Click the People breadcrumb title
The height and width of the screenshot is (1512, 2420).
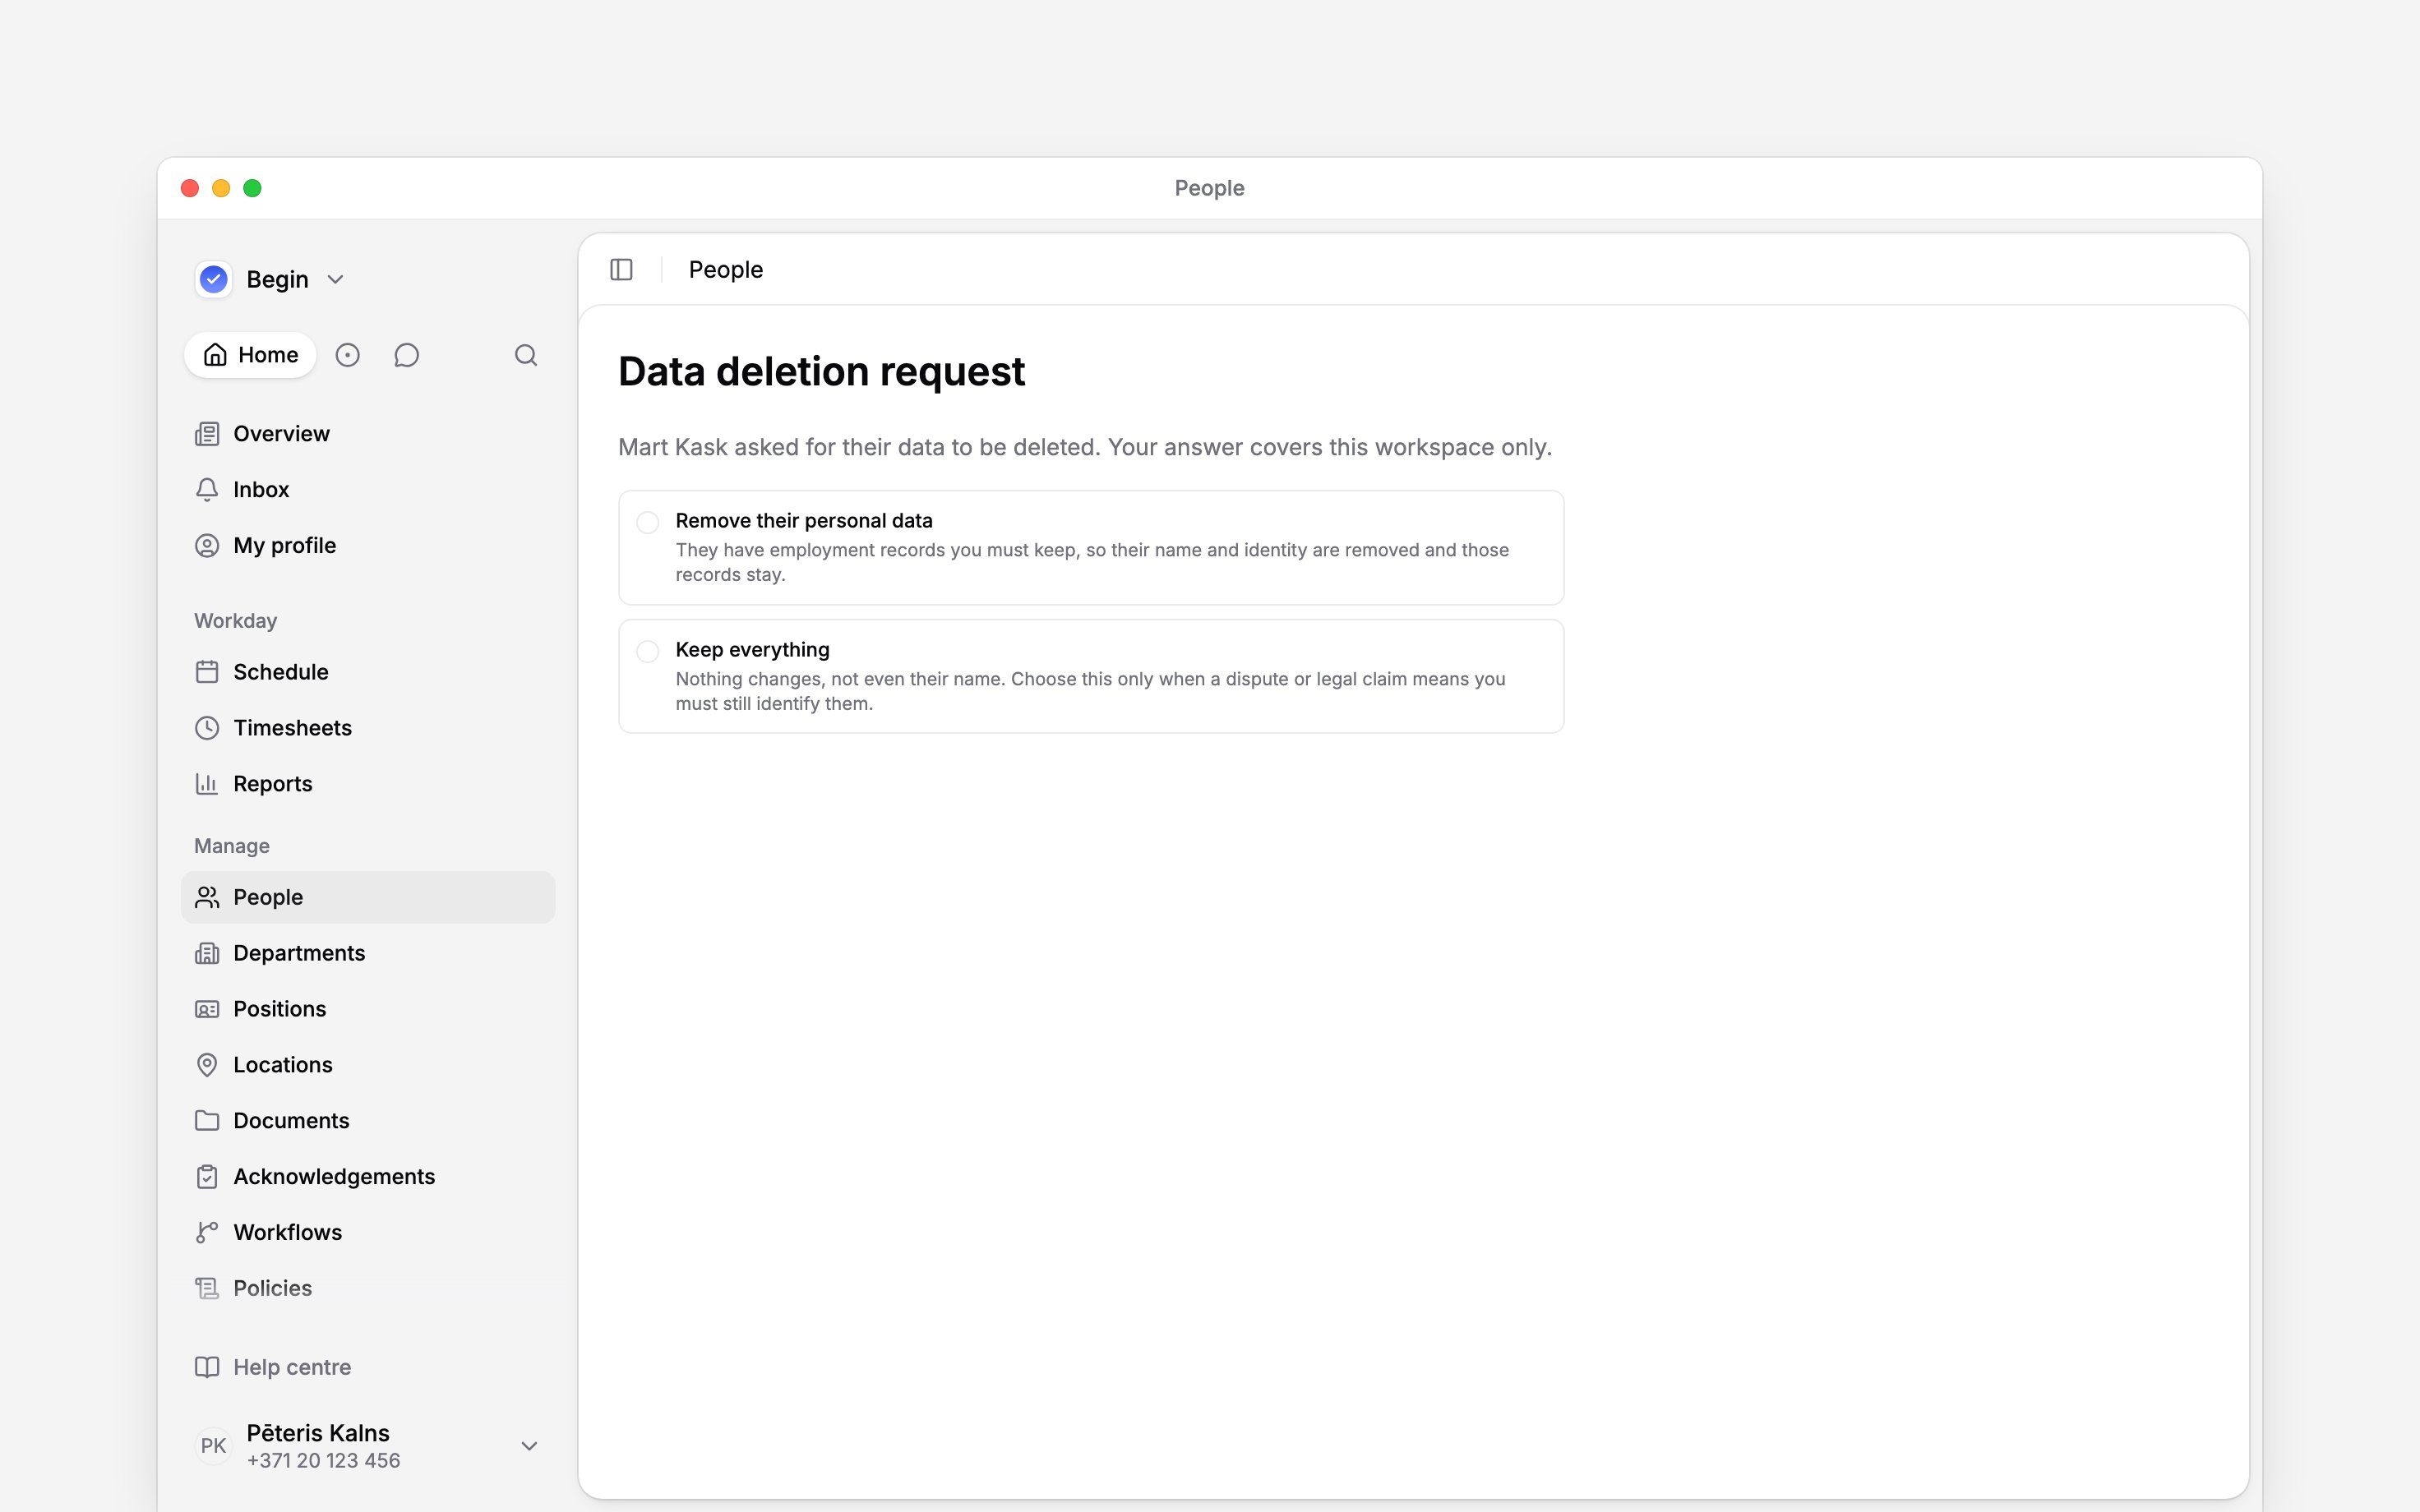726,270
